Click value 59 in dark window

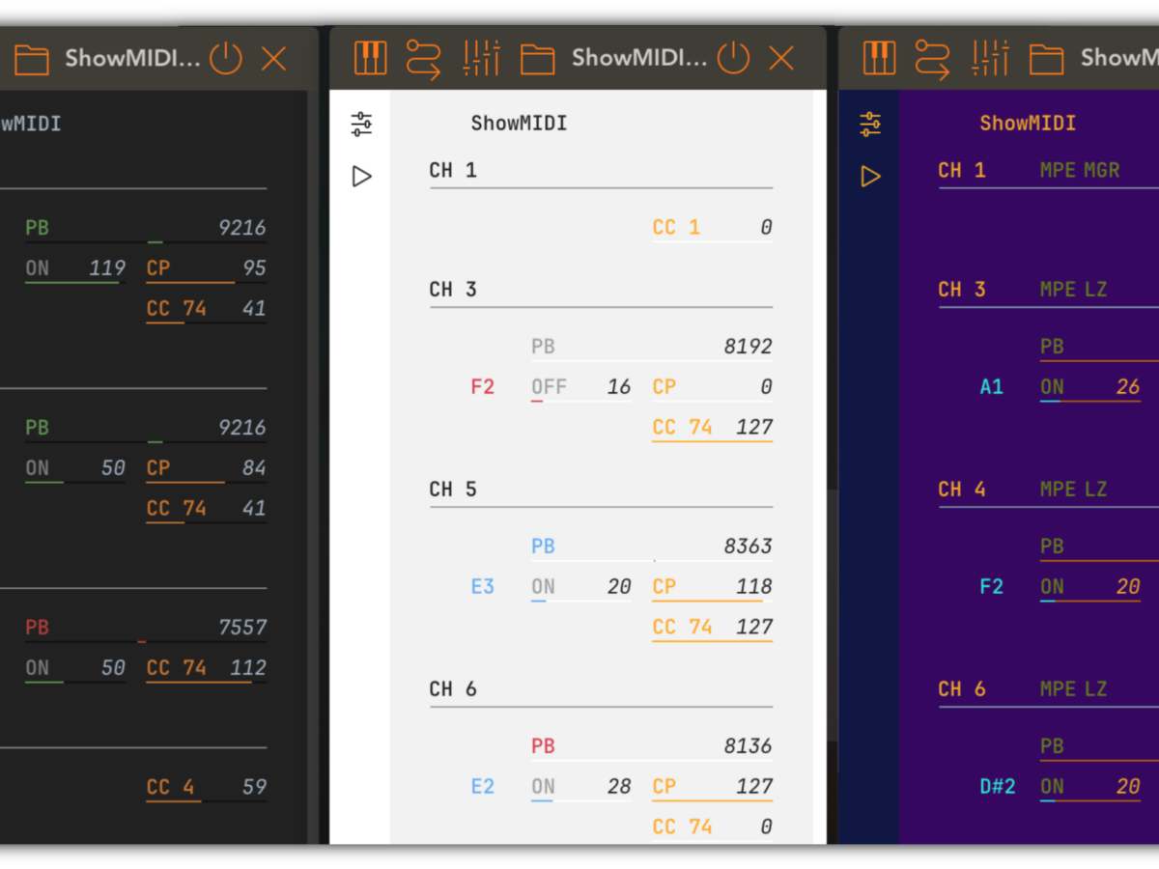255,788
